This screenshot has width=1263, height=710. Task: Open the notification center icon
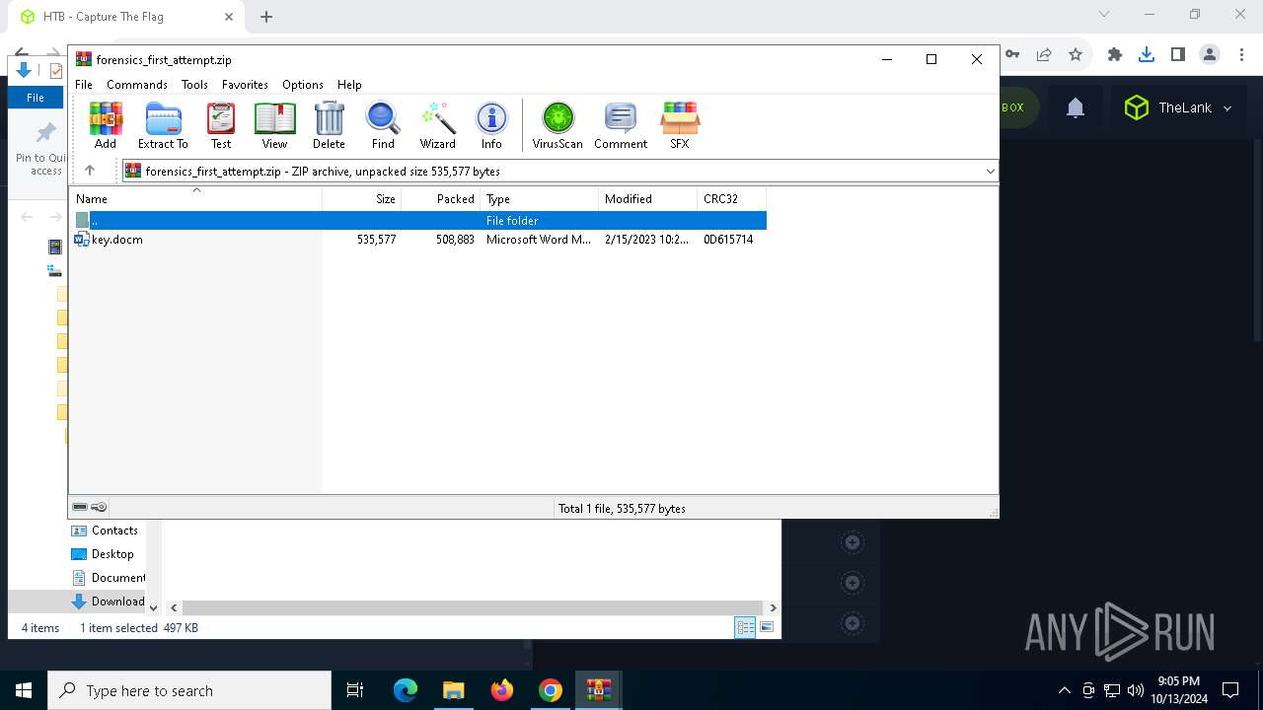click(1230, 690)
